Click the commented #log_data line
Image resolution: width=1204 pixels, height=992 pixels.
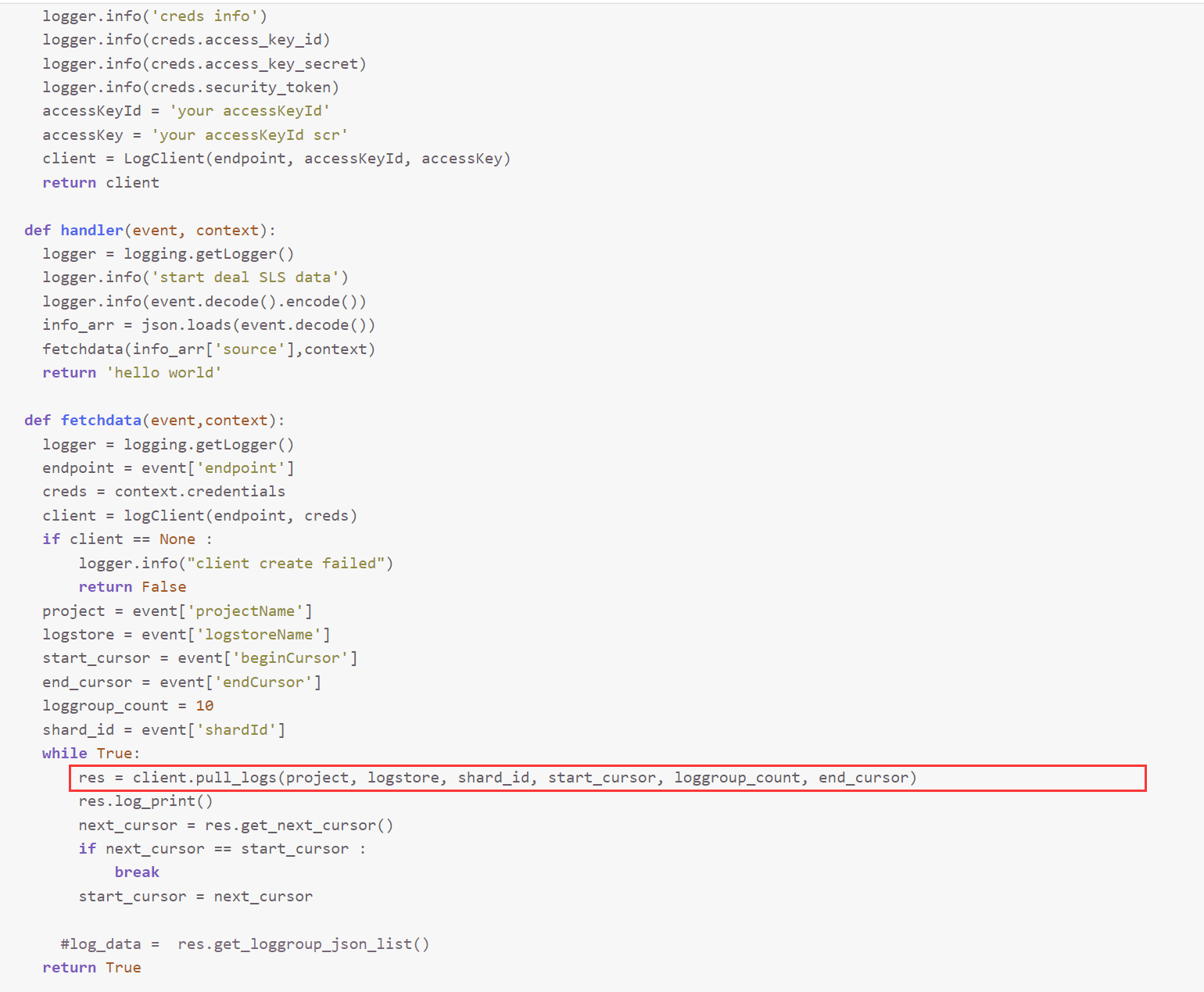coord(245,944)
